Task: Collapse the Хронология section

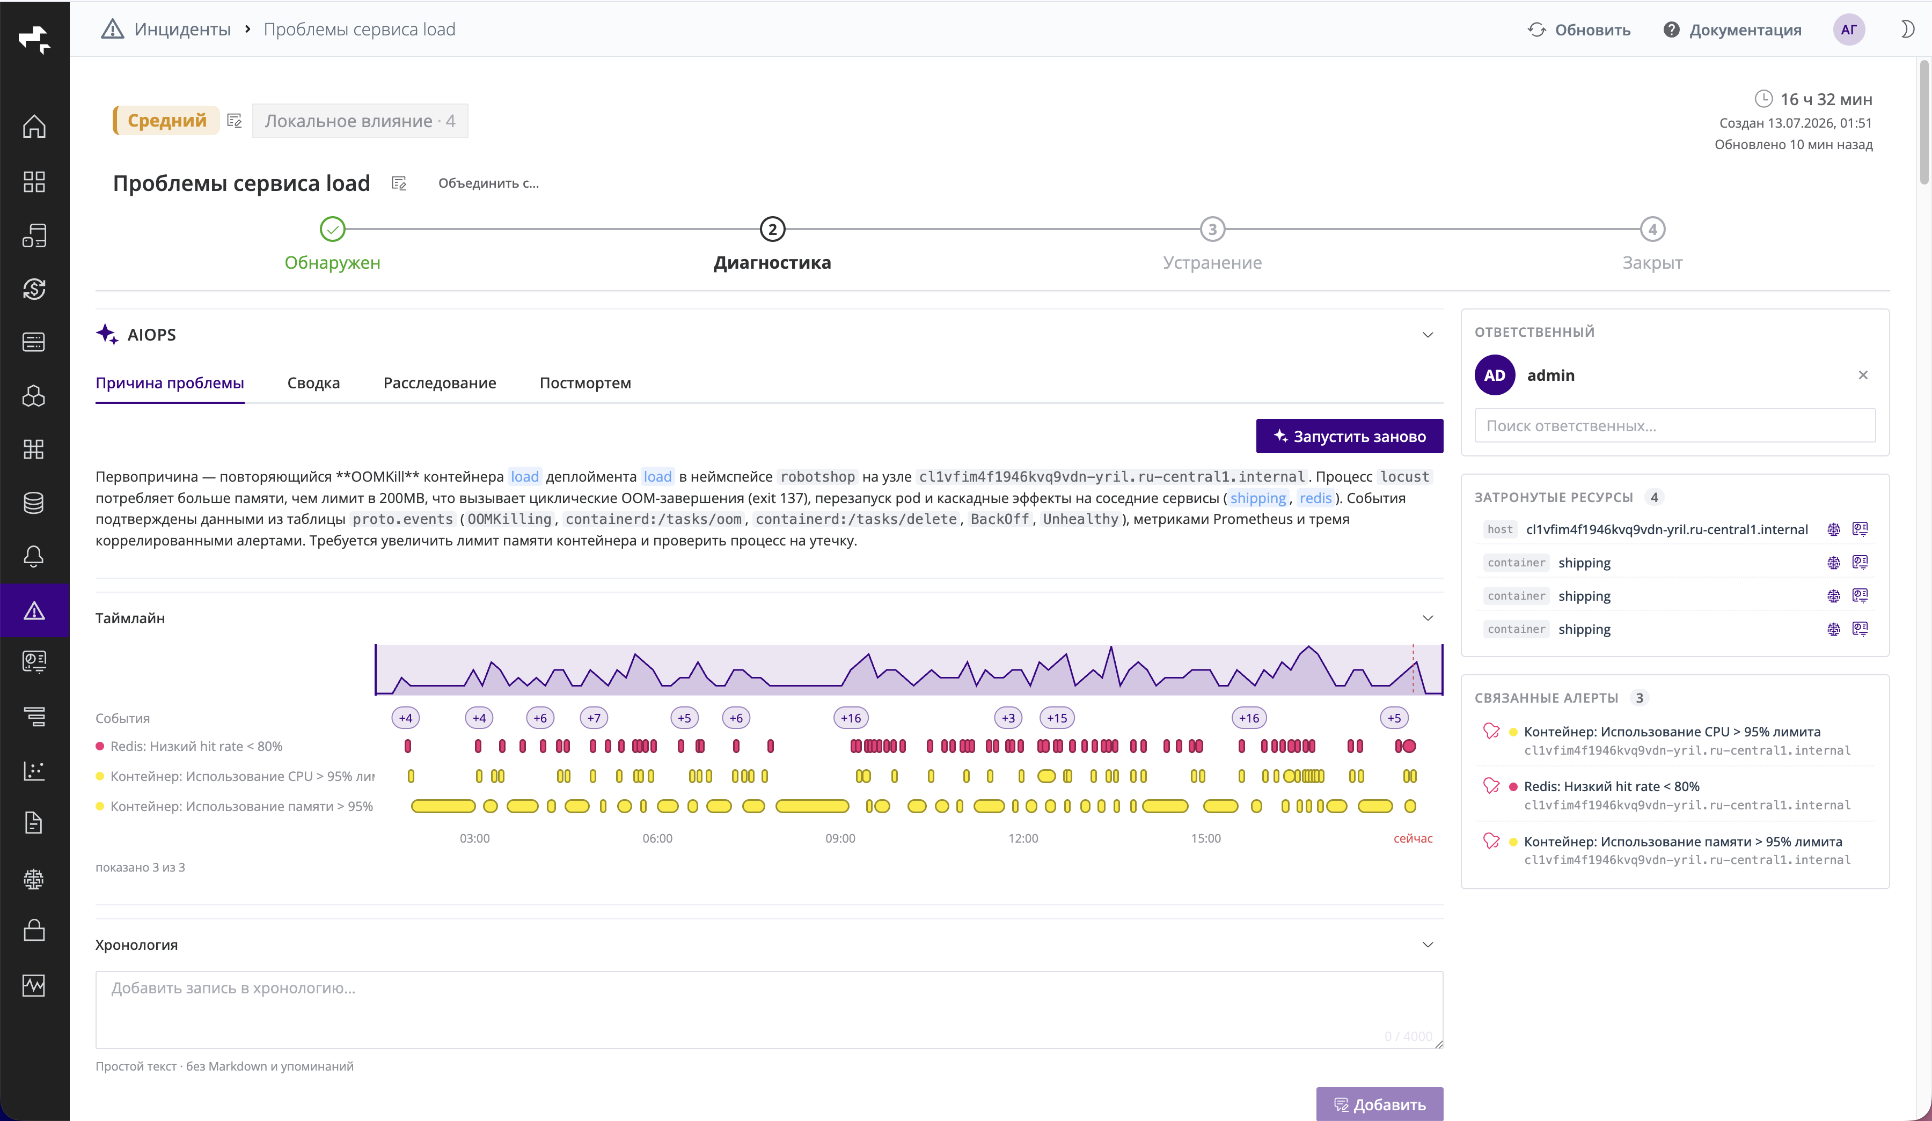Action: pos(1428,945)
